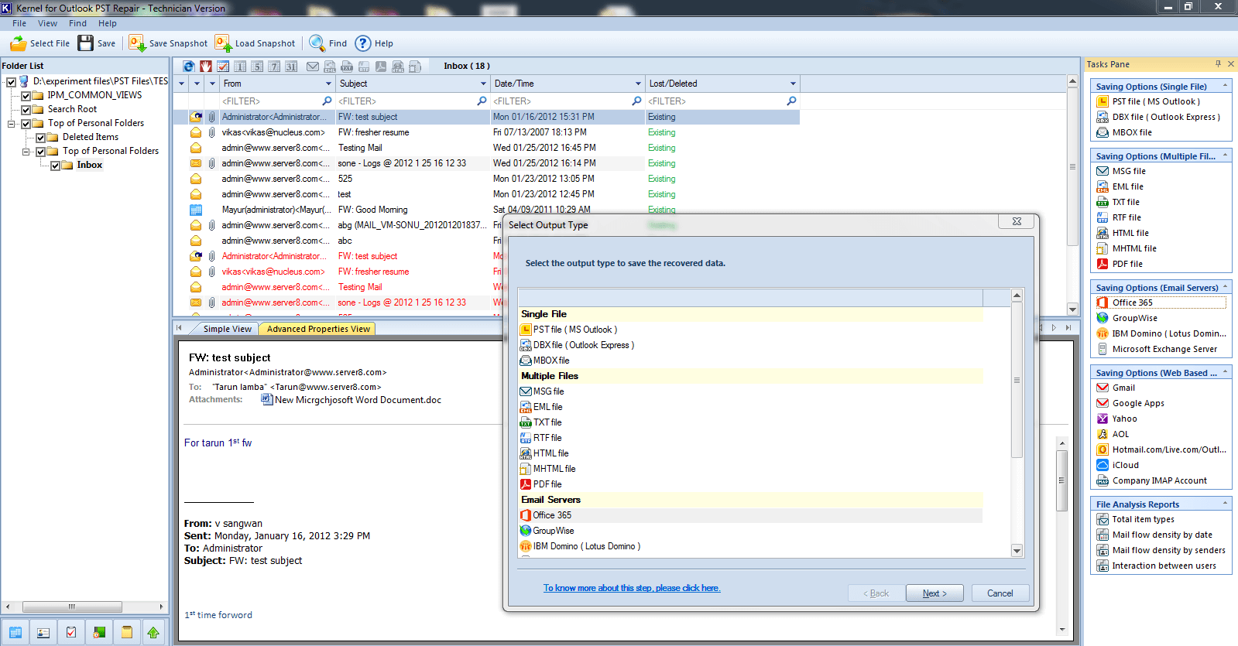Click the red stop-hand icon above mail list
Image resolution: width=1238 pixels, height=646 pixels.
pyautogui.click(x=206, y=67)
